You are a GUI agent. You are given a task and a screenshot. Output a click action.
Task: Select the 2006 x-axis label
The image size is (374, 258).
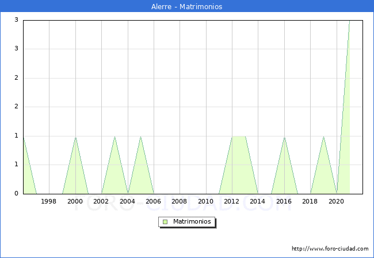point(153,201)
